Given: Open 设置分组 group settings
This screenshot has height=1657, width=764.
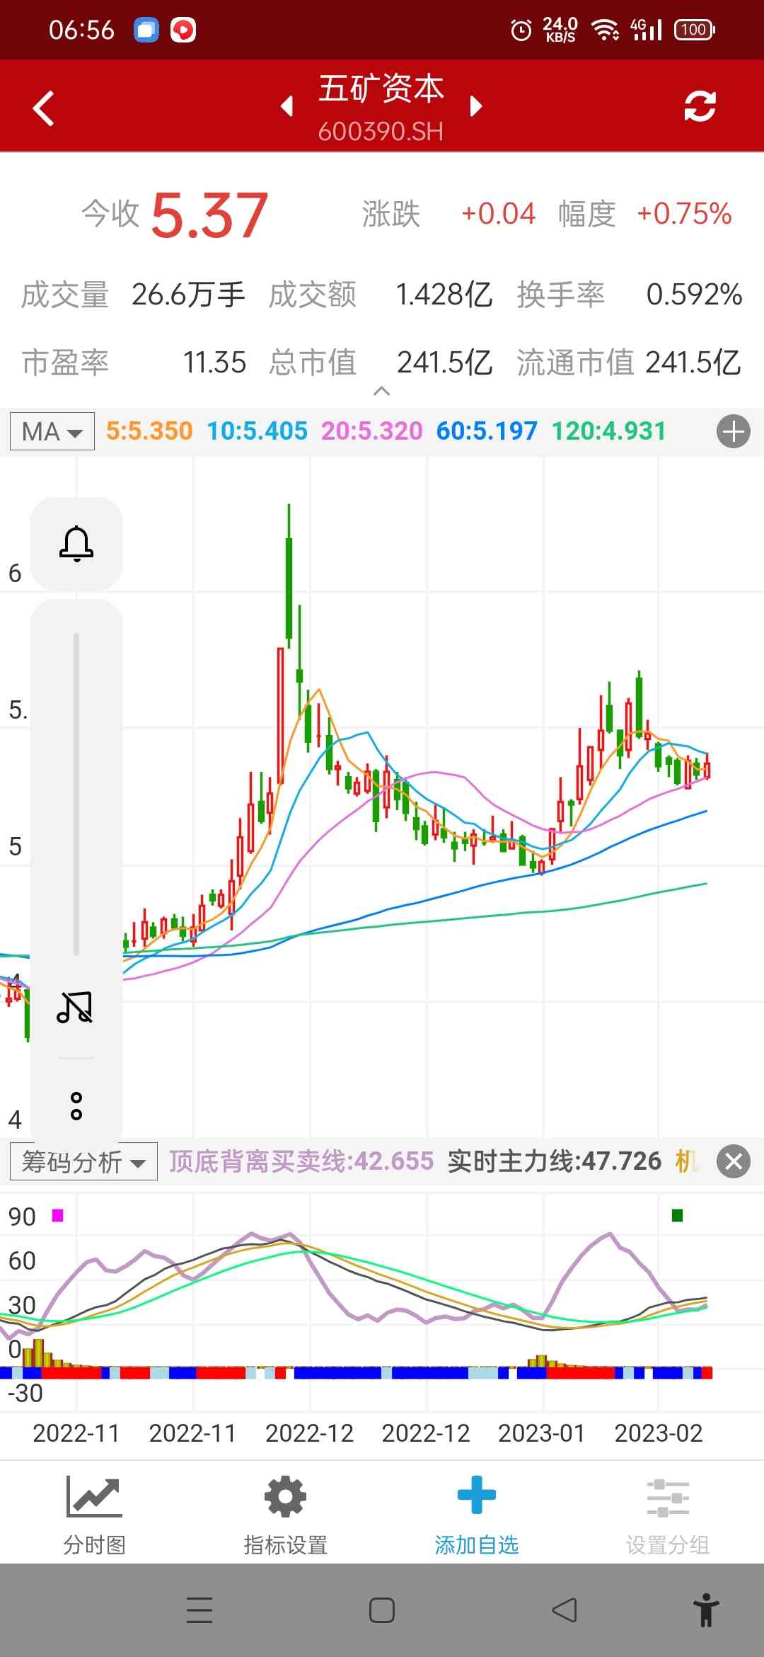Looking at the screenshot, I should (x=668, y=1515).
